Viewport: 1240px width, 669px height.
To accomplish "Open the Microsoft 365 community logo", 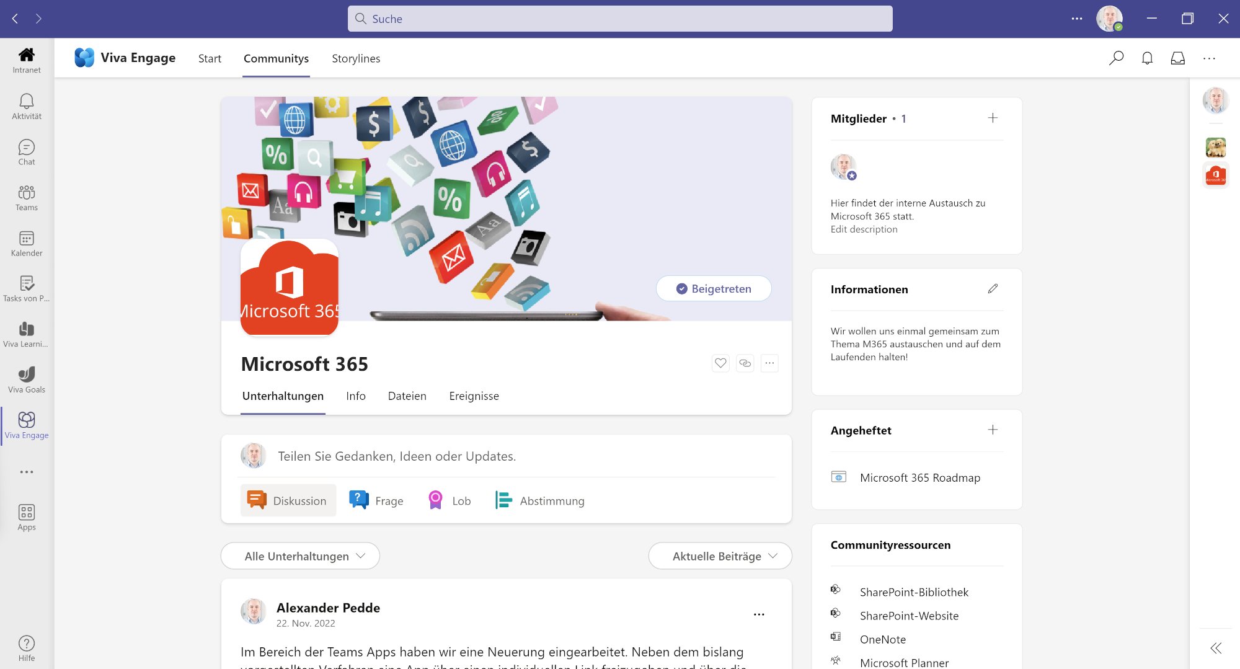I will click(290, 287).
